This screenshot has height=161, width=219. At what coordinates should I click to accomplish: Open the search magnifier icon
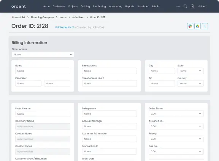point(185,6)
